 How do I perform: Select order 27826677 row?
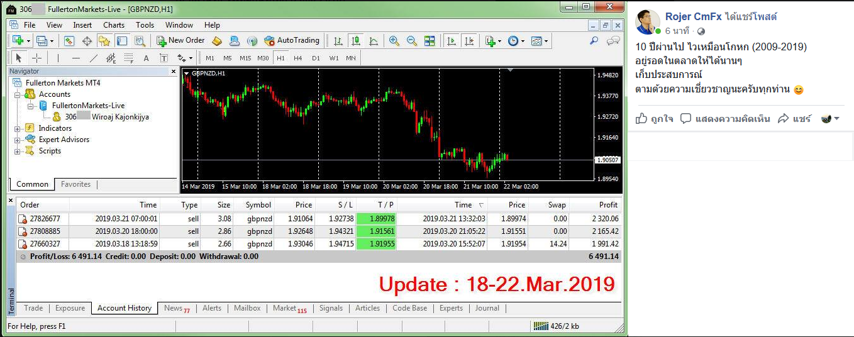pos(319,219)
